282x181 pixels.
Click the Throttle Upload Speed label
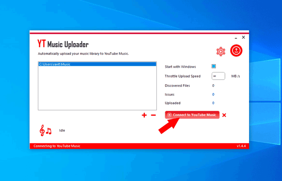pyautogui.click(x=183, y=76)
